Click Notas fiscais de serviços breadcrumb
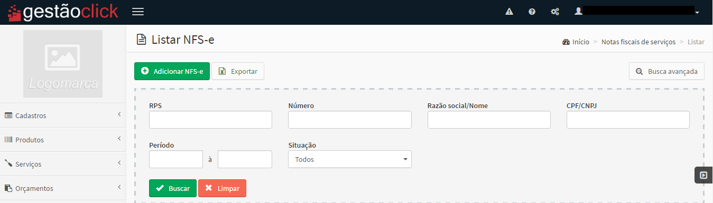 (638, 42)
